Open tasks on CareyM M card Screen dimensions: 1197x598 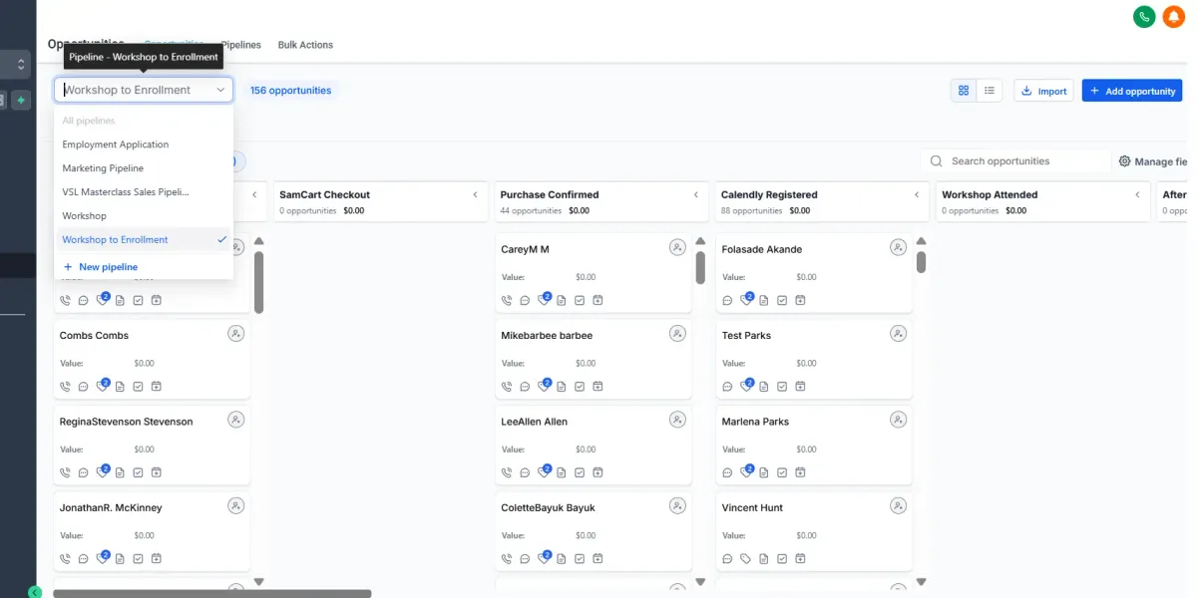point(580,300)
